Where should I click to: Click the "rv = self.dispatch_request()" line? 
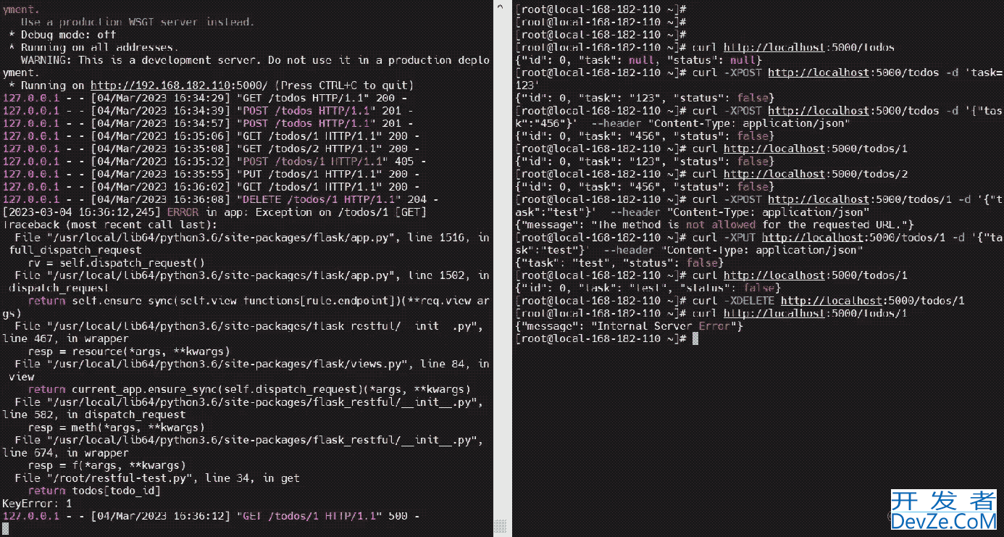(x=117, y=262)
